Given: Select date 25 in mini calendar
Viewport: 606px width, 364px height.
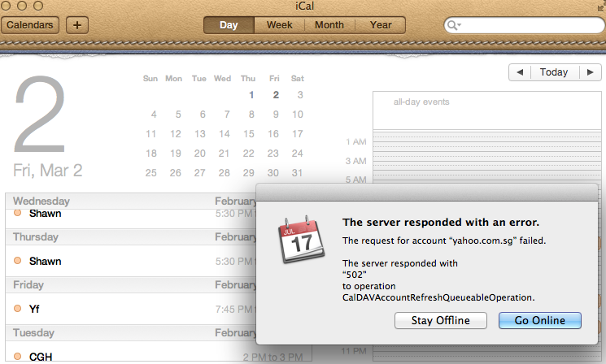Looking at the screenshot, I should click(150, 172).
